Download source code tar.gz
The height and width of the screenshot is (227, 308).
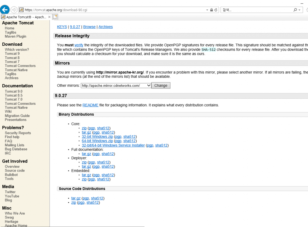point(76,198)
